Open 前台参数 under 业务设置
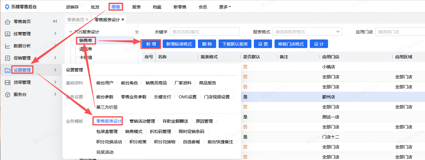 tap(105, 97)
